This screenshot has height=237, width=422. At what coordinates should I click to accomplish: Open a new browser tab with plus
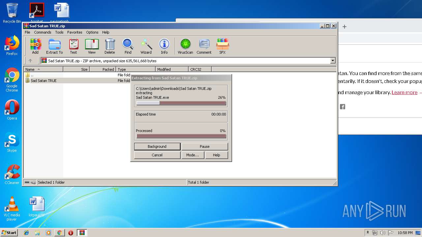coord(345,27)
